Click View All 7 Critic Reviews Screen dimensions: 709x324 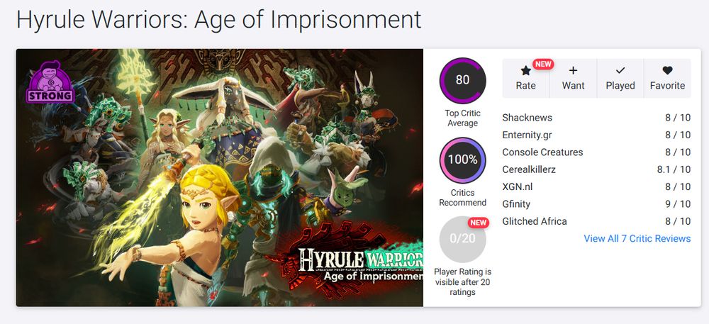(637, 239)
